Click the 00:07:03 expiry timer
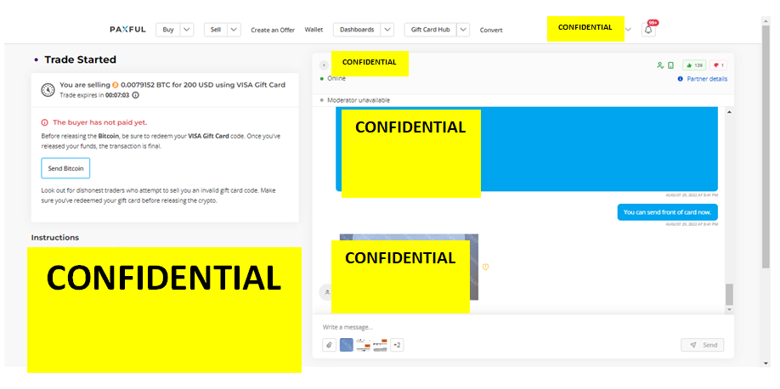 [117, 95]
